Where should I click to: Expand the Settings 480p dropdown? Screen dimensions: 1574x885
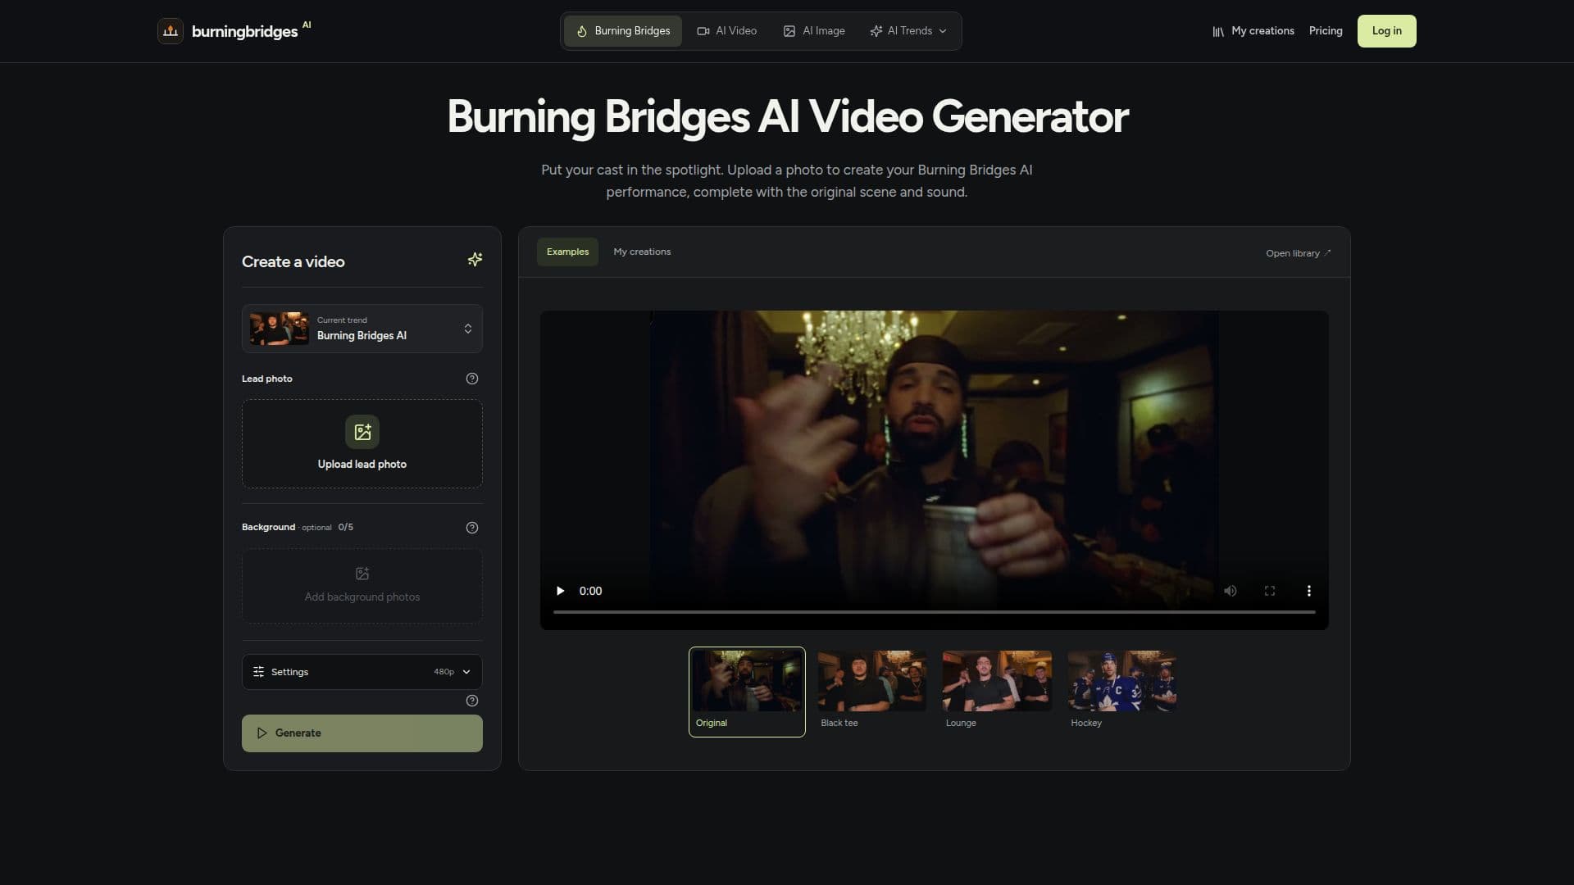pos(362,672)
